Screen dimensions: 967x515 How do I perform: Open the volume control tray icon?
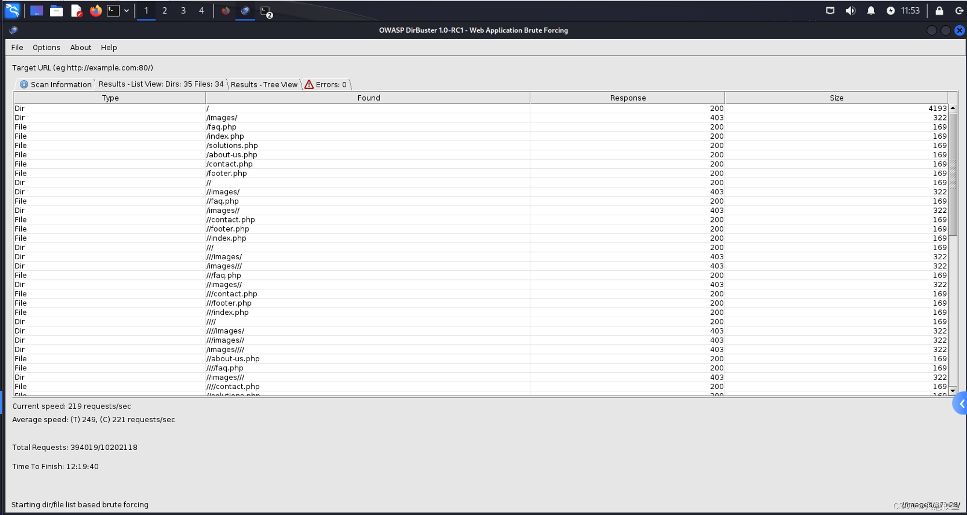tap(850, 11)
